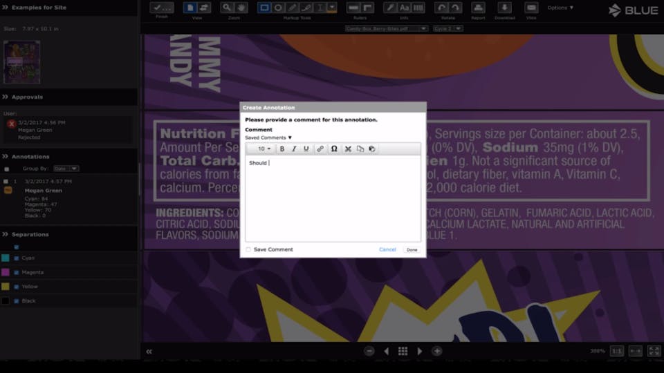This screenshot has width=664, height=373.
Task: Choose rectangle markup tool
Action: pos(264,8)
